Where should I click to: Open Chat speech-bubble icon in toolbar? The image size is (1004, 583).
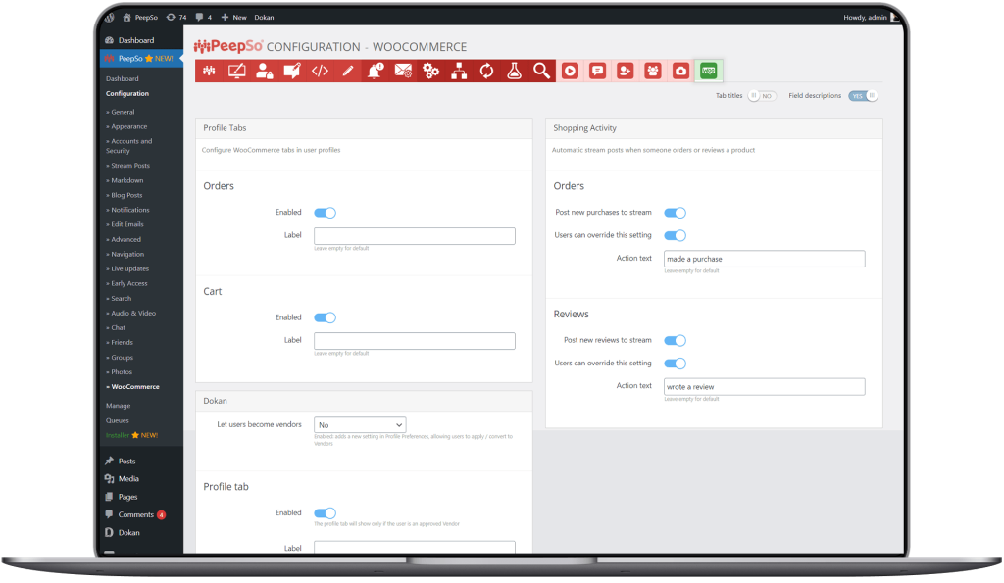(597, 71)
